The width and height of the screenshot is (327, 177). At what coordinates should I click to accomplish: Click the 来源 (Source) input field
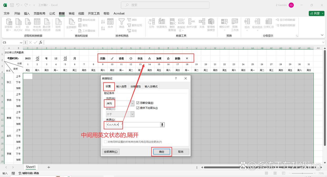(133, 125)
